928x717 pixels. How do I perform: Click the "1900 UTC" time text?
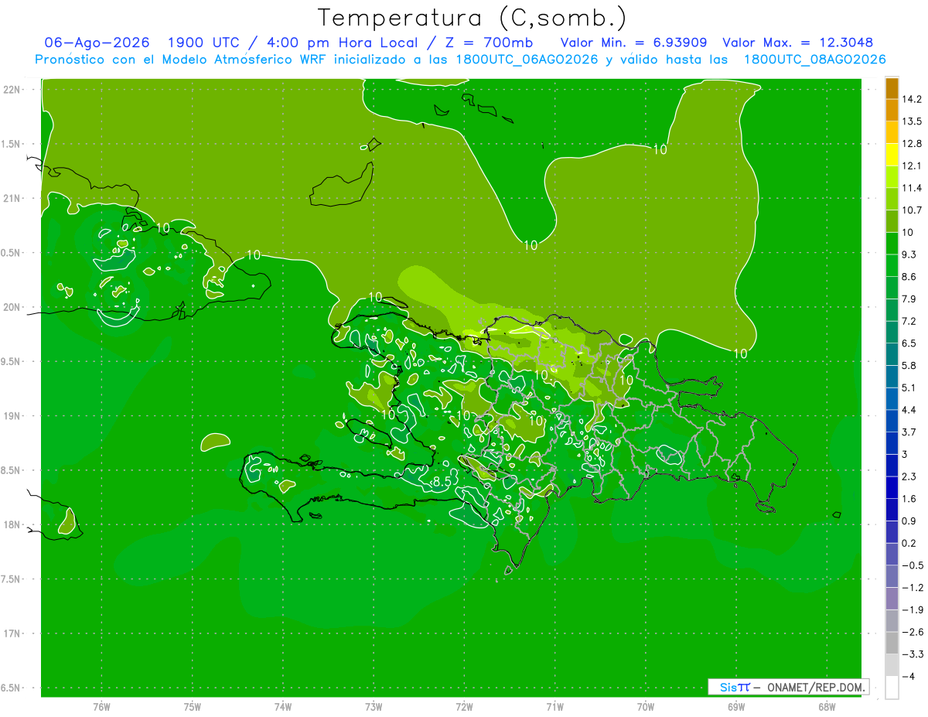point(205,43)
